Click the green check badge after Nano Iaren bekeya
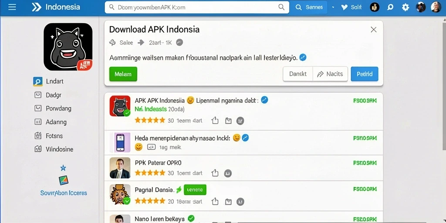Viewport: 446px width, 223px height. point(191,219)
